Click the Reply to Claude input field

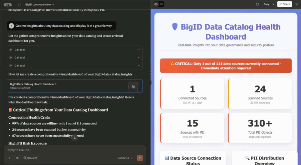pyautogui.click(x=73, y=150)
